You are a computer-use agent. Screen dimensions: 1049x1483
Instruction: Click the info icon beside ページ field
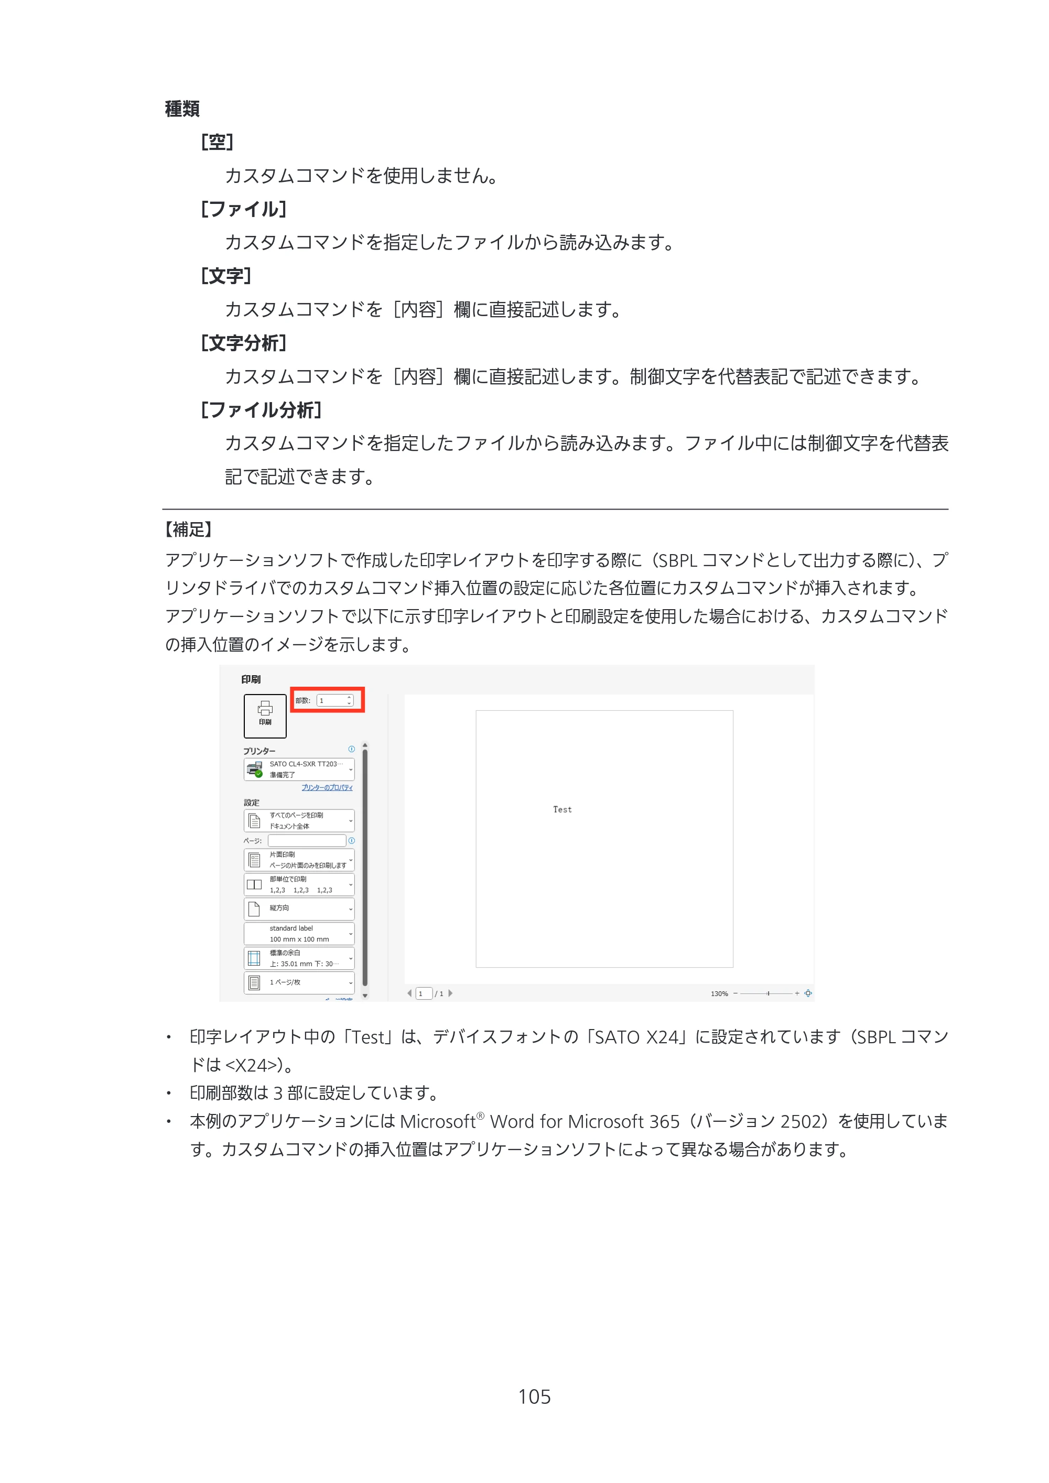(x=351, y=840)
